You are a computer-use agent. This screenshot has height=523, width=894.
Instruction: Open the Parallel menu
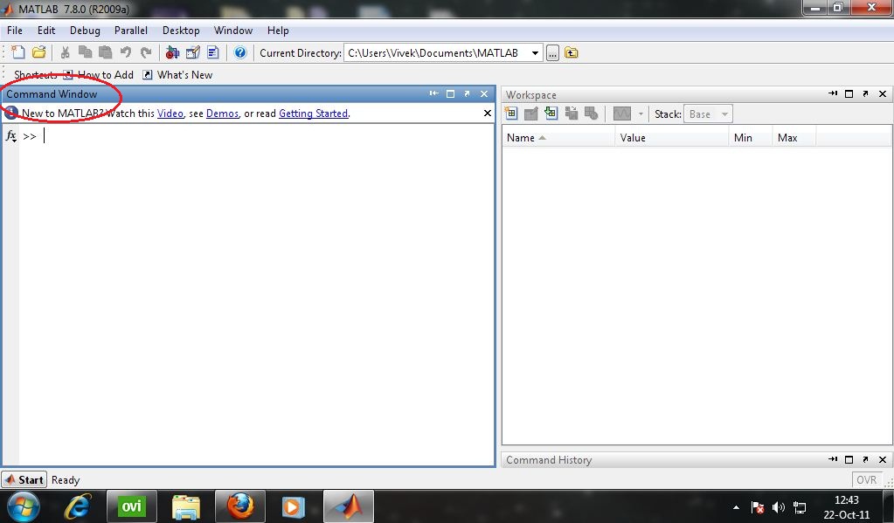coord(130,30)
